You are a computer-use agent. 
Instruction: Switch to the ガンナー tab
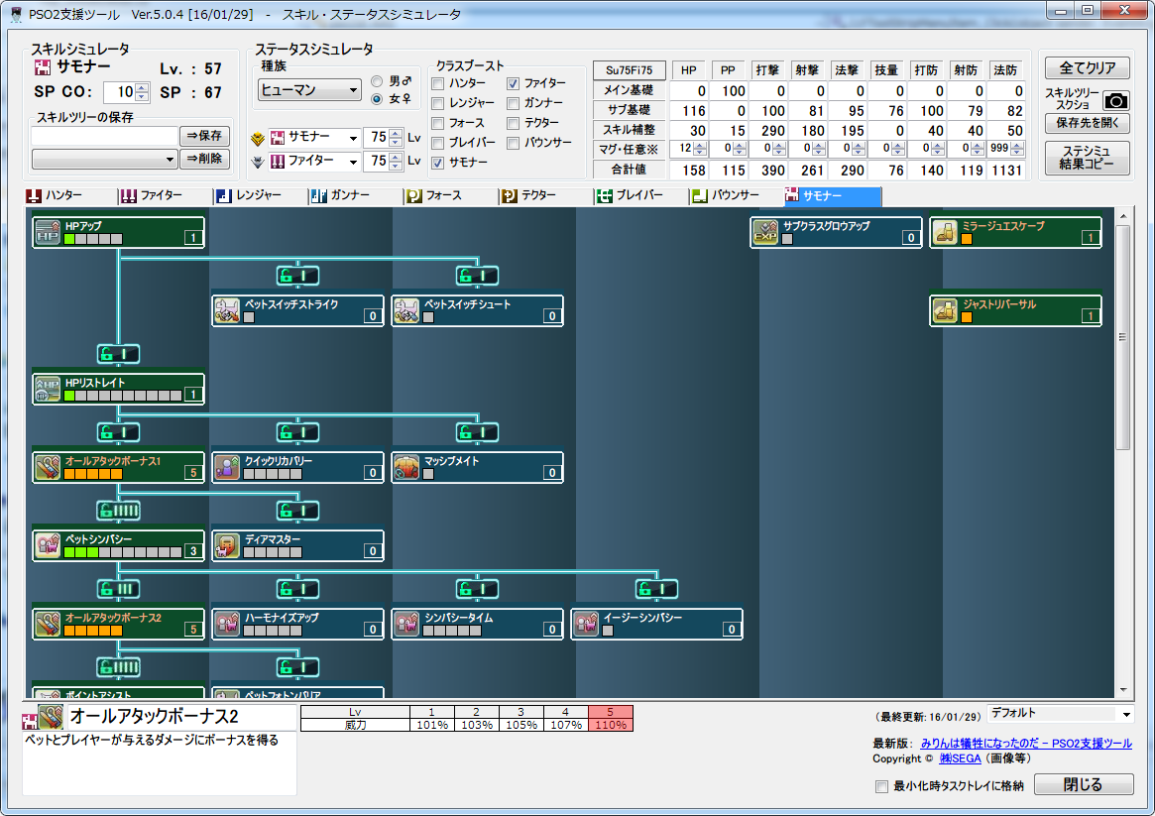click(356, 196)
